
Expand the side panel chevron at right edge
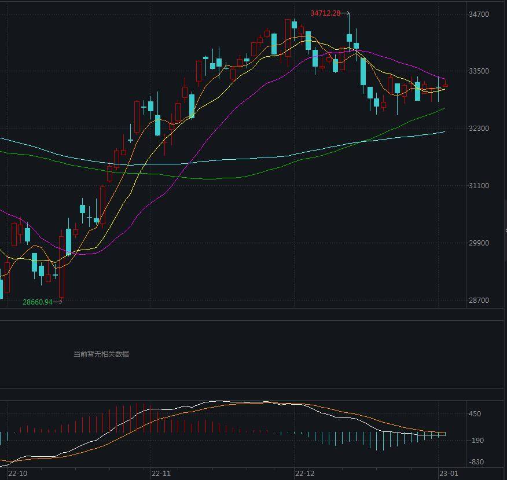[x=506, y=230]
